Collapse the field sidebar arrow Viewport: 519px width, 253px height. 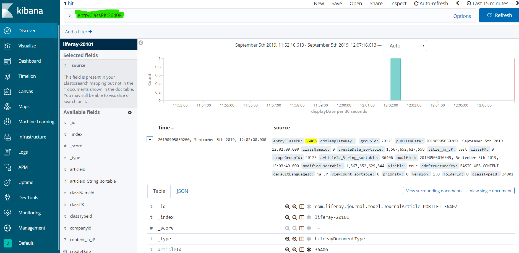click(141, 43)
